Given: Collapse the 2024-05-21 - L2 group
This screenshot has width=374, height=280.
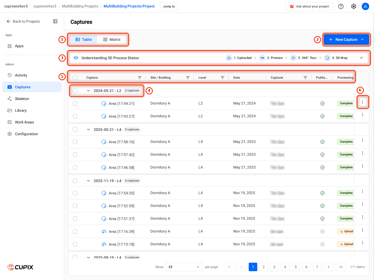Looking at the screenshot, I should (x=88, y=91).
